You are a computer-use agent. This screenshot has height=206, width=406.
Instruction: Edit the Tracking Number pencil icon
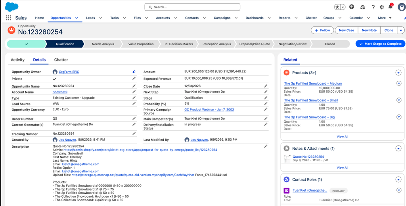(134, 134)
